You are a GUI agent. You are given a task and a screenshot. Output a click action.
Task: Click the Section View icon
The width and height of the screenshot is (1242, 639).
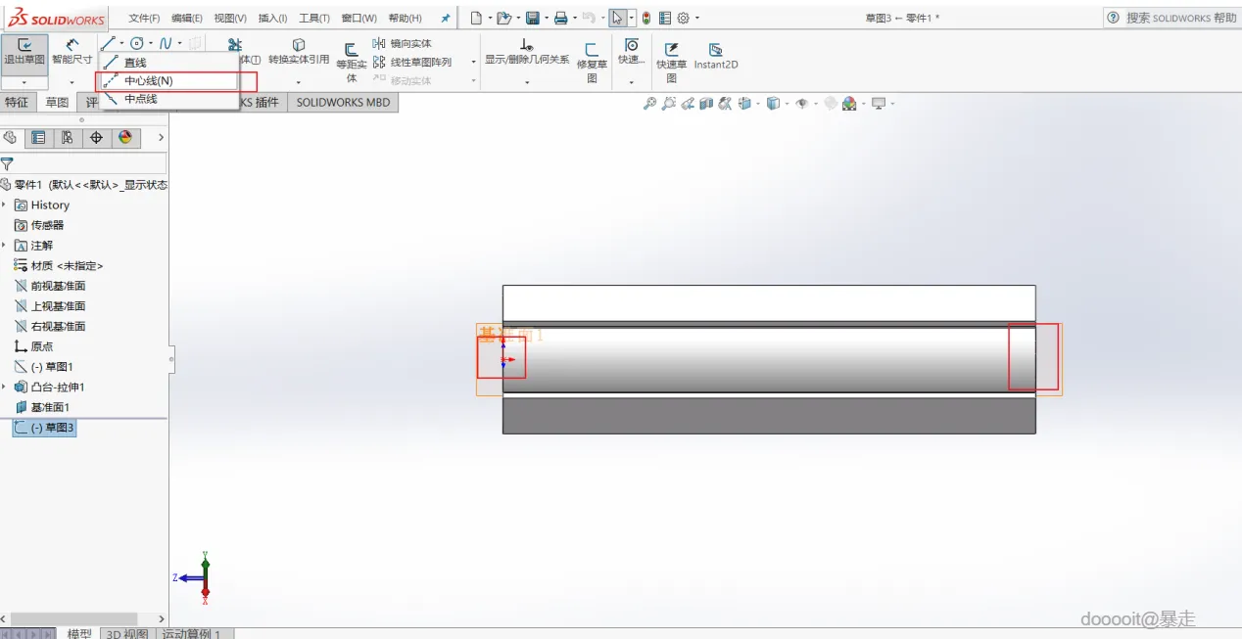click(707, 104)
